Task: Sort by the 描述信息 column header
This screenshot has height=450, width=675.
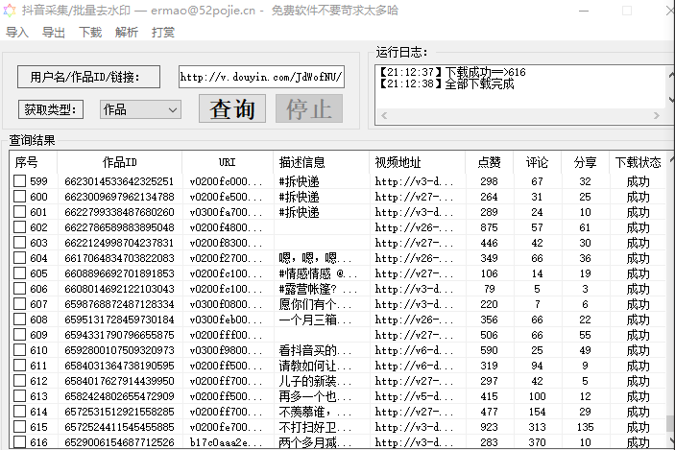Action: click(321, 162)
